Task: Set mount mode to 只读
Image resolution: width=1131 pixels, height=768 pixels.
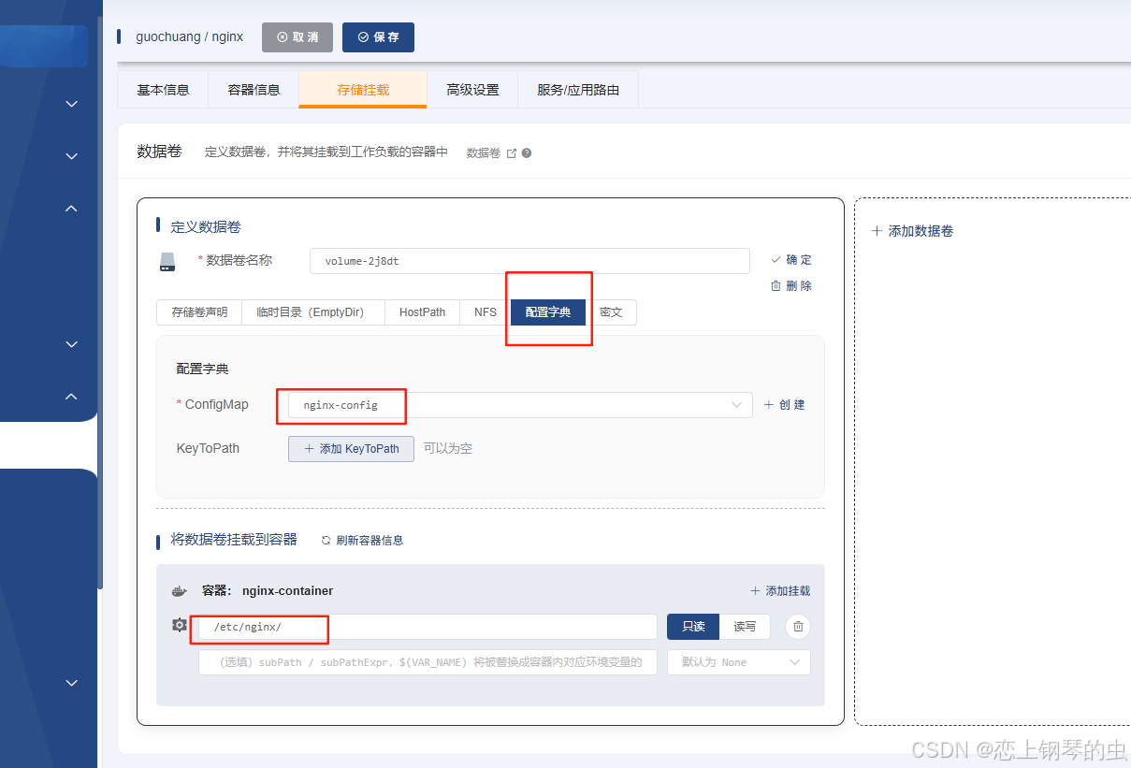Action: point(693,627)
